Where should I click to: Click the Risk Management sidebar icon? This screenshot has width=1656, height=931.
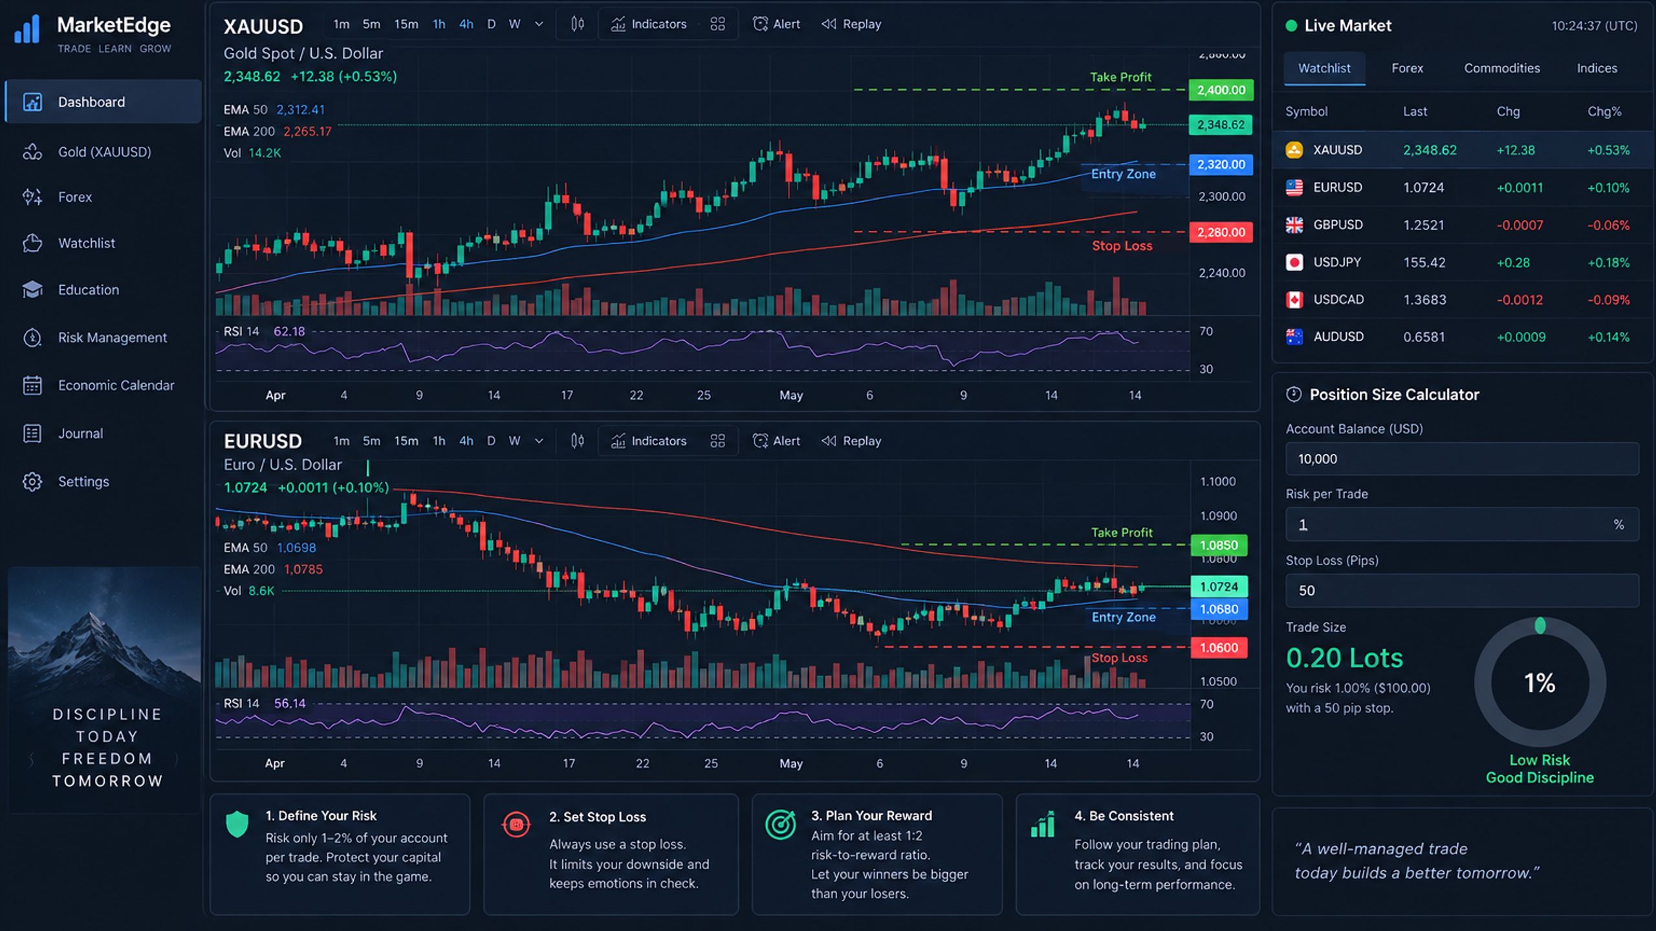[x=32, y=337]
